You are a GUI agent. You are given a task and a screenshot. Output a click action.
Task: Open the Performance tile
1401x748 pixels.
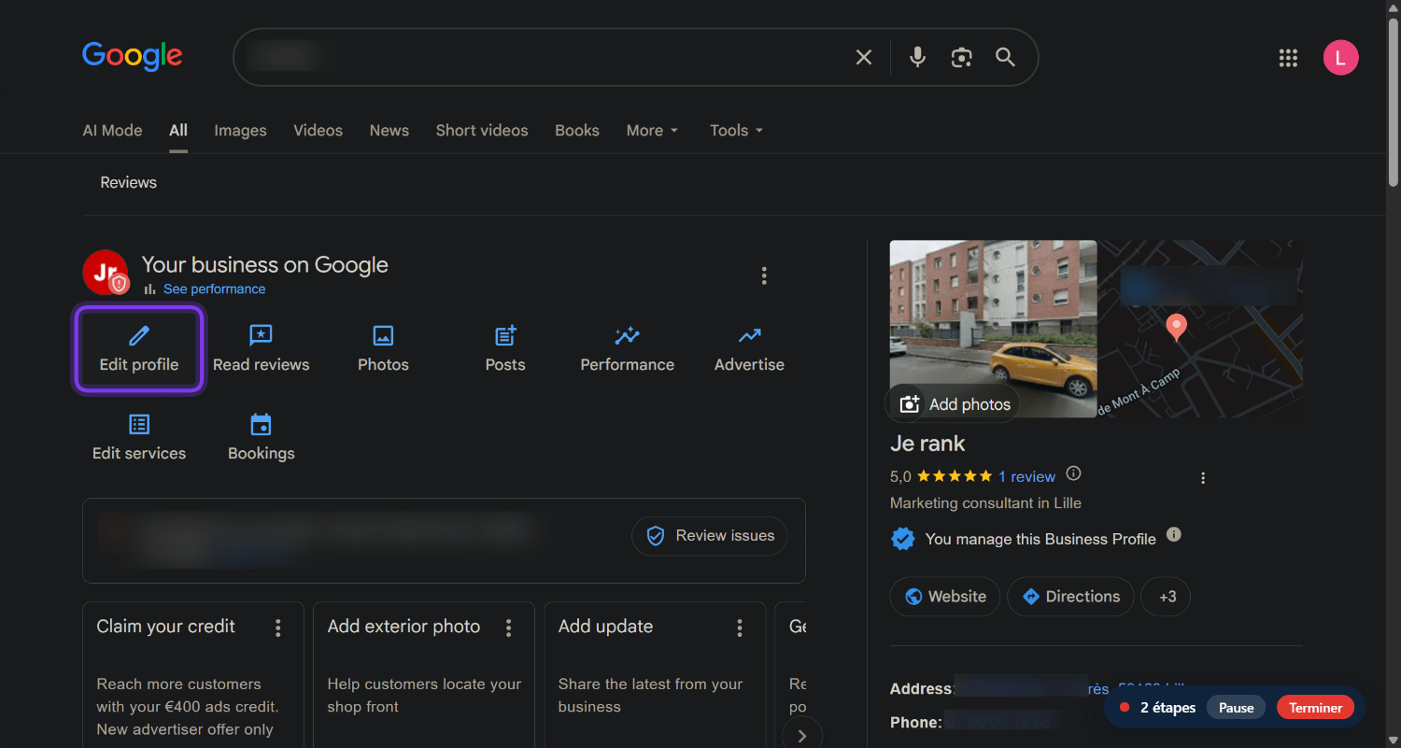pos(627,349)
